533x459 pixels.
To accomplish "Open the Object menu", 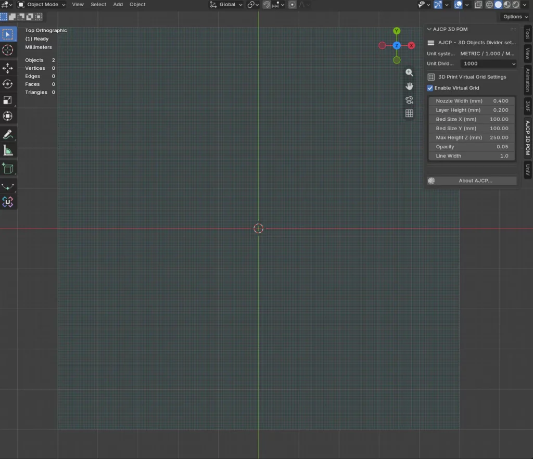I will click(137, 4).
